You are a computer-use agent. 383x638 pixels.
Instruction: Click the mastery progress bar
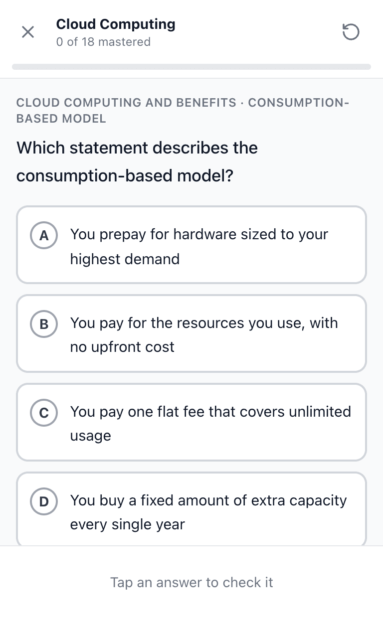coord(191,67)
